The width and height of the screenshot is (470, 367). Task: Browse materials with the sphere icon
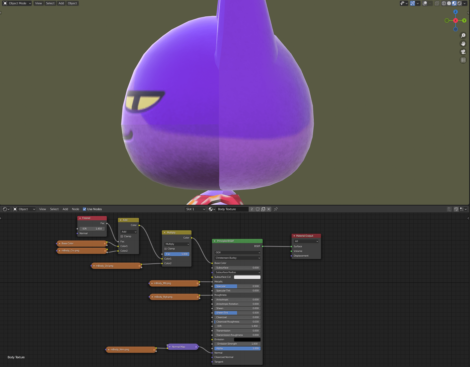[212, 209]
